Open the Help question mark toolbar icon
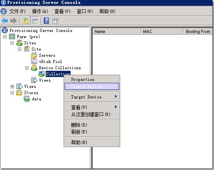214x170 pixels. [x=46, y=21]
